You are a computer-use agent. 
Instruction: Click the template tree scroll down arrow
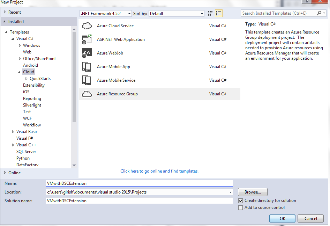[x=74, y=165]
